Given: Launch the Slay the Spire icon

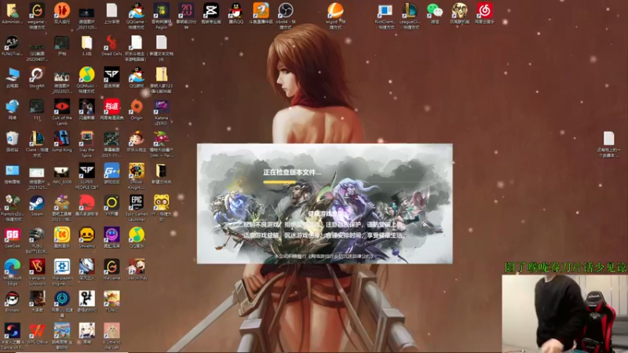Looking at the screenshot, I should 86,139.
